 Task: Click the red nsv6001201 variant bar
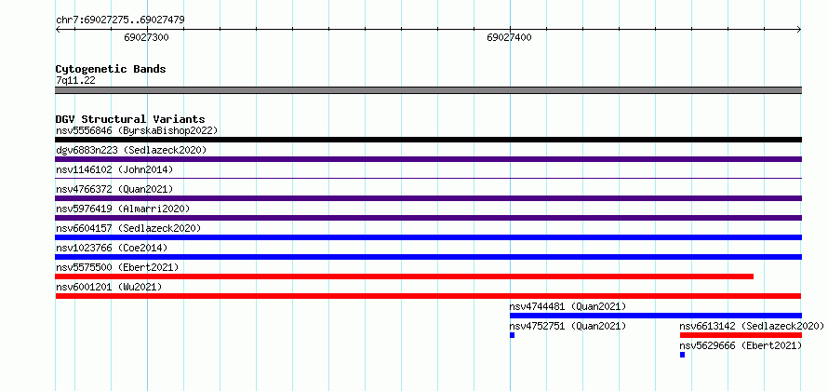click(429, 296)
